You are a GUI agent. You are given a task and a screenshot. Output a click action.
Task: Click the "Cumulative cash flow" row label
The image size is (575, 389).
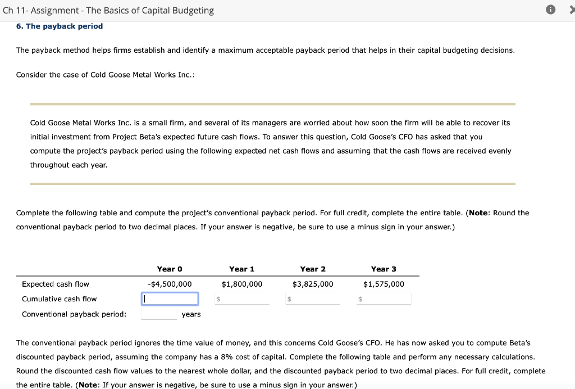[x=60, y=299]
